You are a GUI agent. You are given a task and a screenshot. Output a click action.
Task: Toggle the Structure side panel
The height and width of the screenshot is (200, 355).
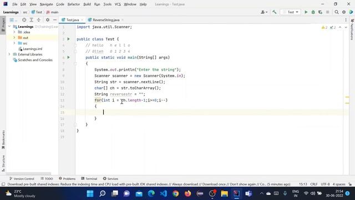[3, 163]
